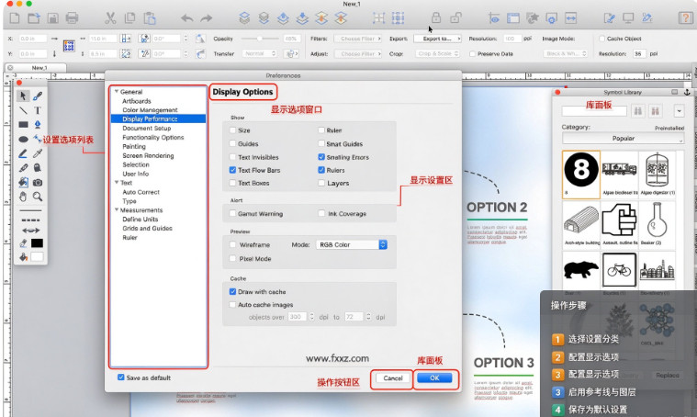697x417 pixels.
Task: Open the RGB Color mode dropdown
Action: 351,244
